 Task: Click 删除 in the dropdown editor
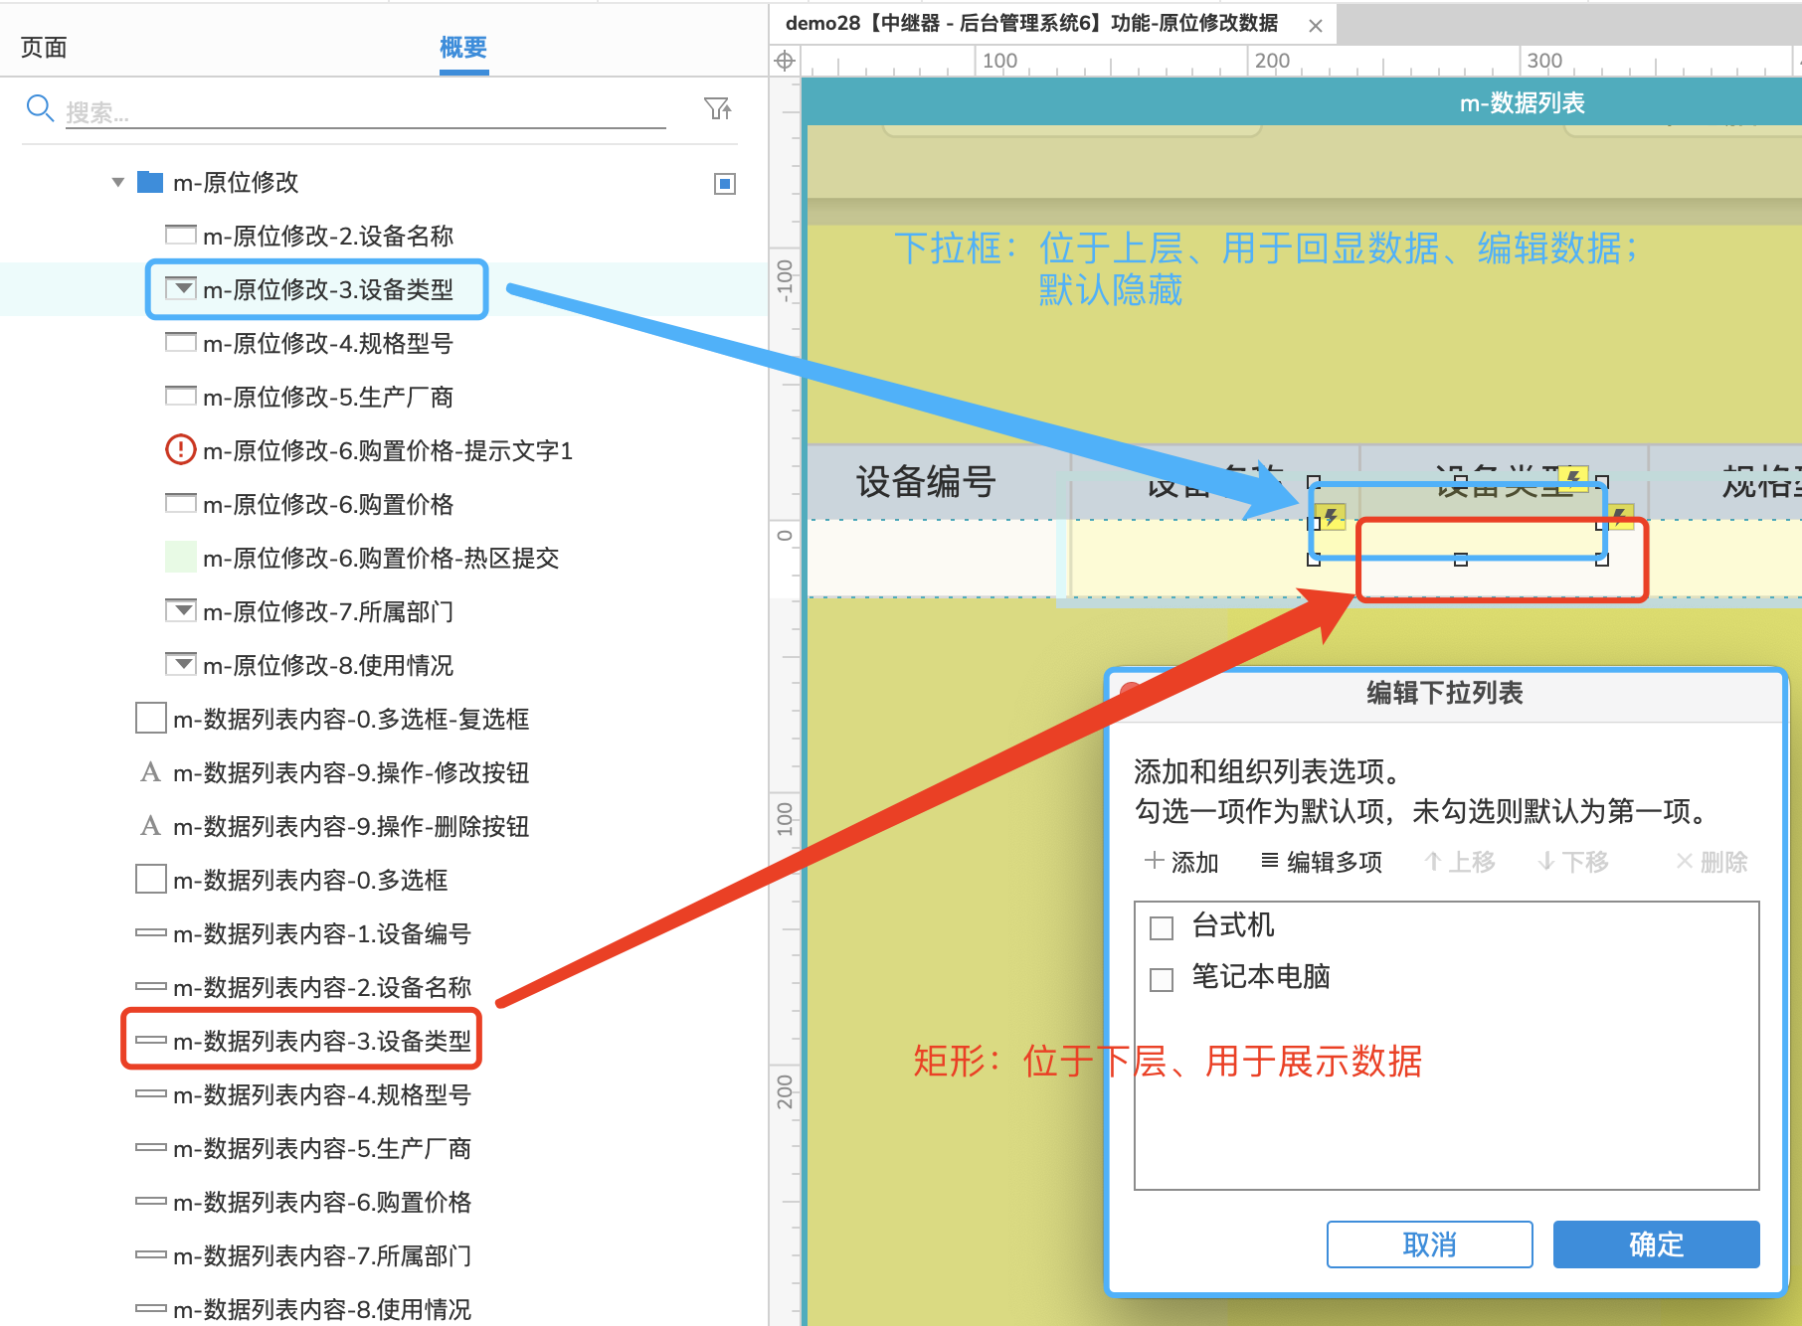click(x=1712, y=862)
